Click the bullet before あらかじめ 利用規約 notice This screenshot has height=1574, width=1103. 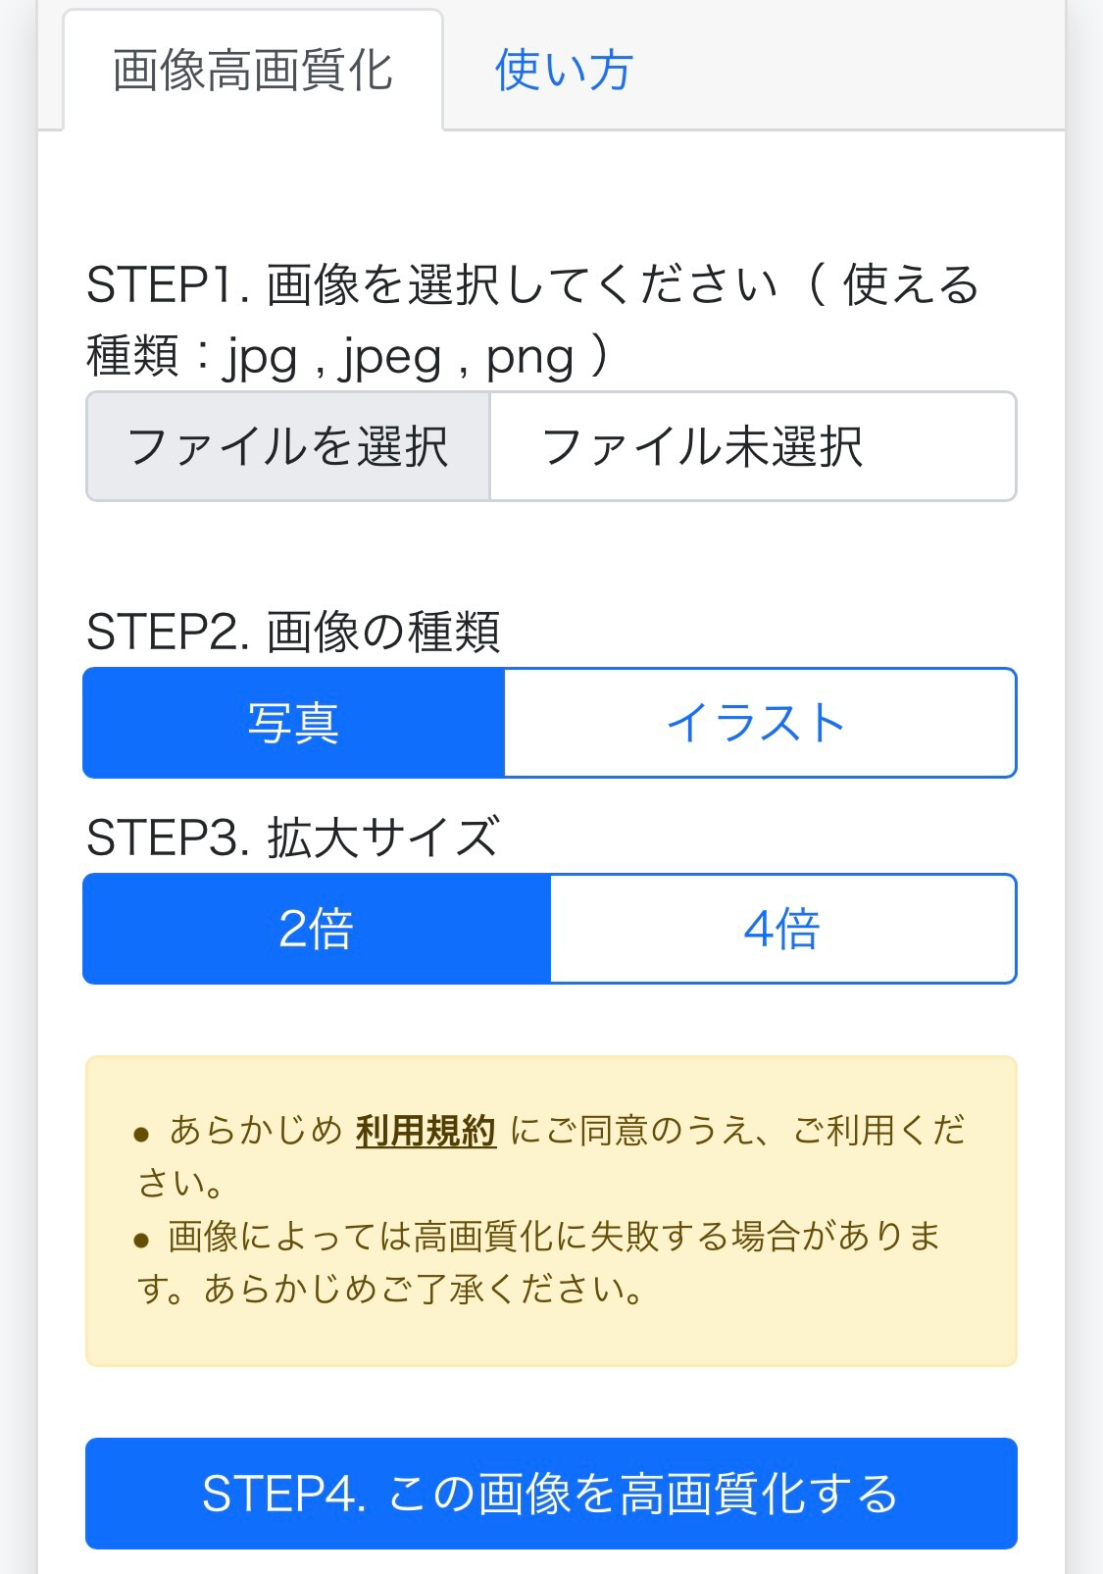142,1135
